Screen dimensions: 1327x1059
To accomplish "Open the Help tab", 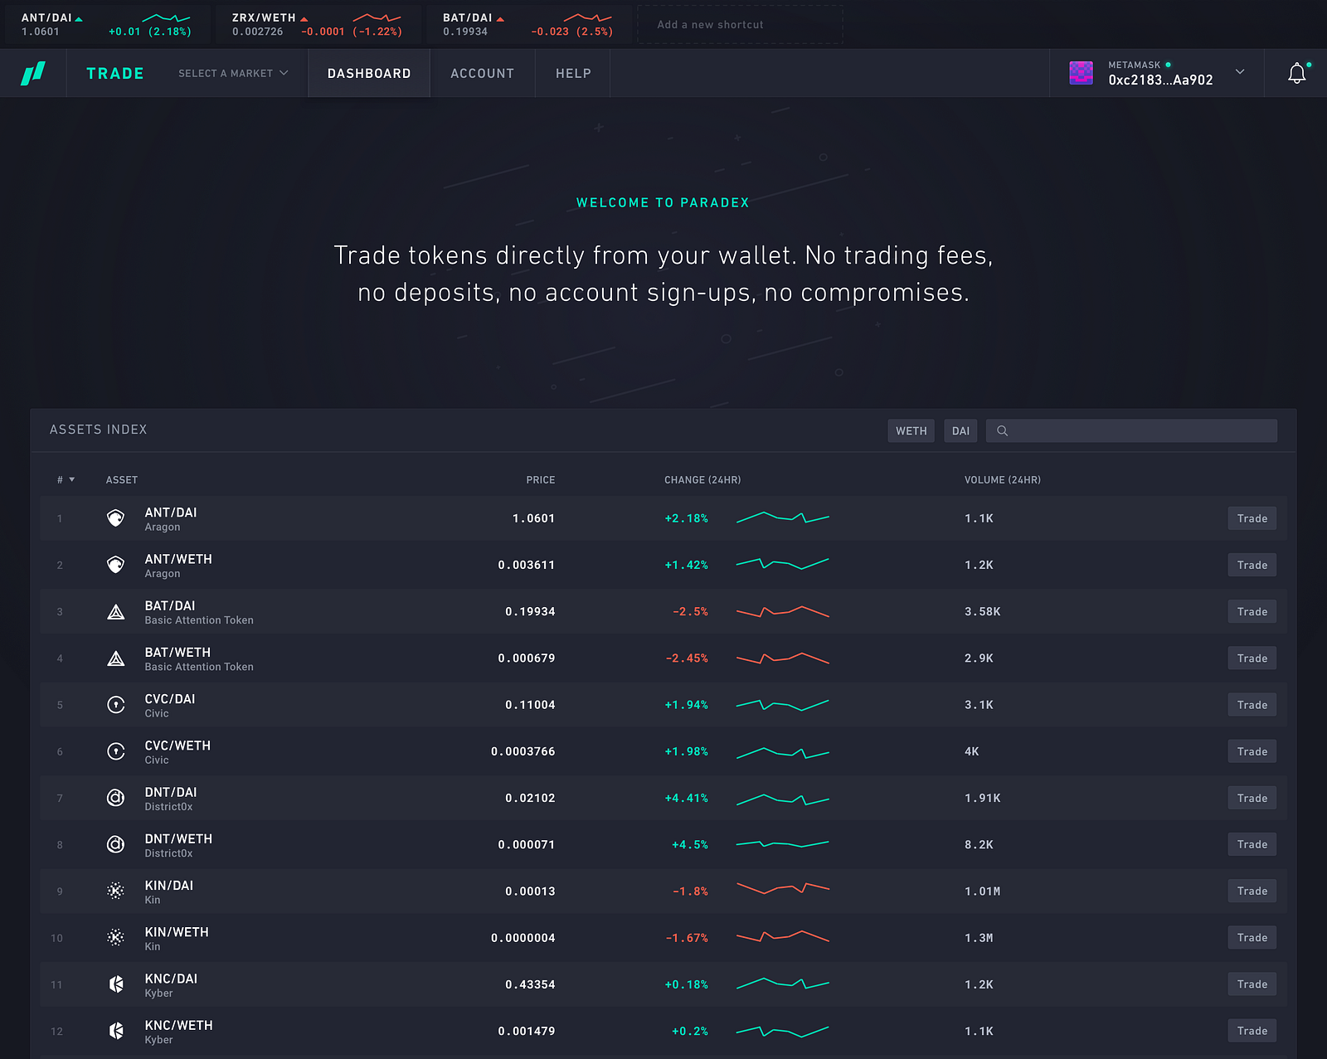I will (573, 73).
